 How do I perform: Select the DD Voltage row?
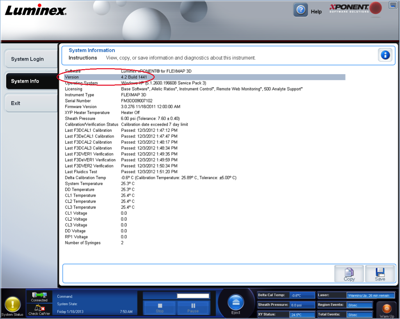tap(205, 231)
